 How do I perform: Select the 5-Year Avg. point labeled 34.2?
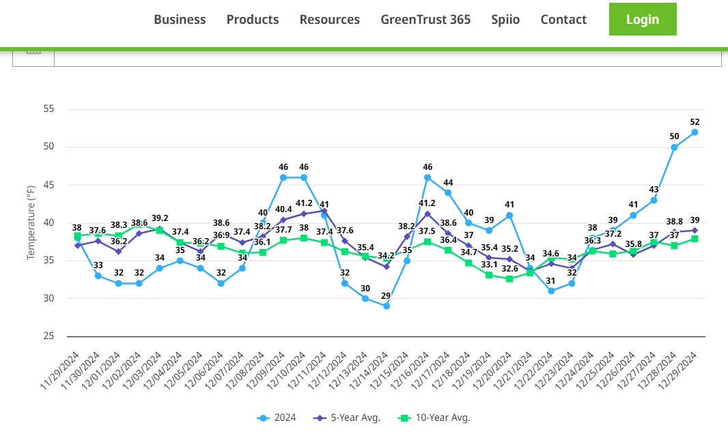(x=387, y=267)
